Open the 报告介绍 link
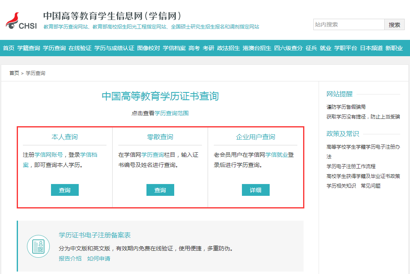Screen dimensions: 410x274 coord(70,259)
